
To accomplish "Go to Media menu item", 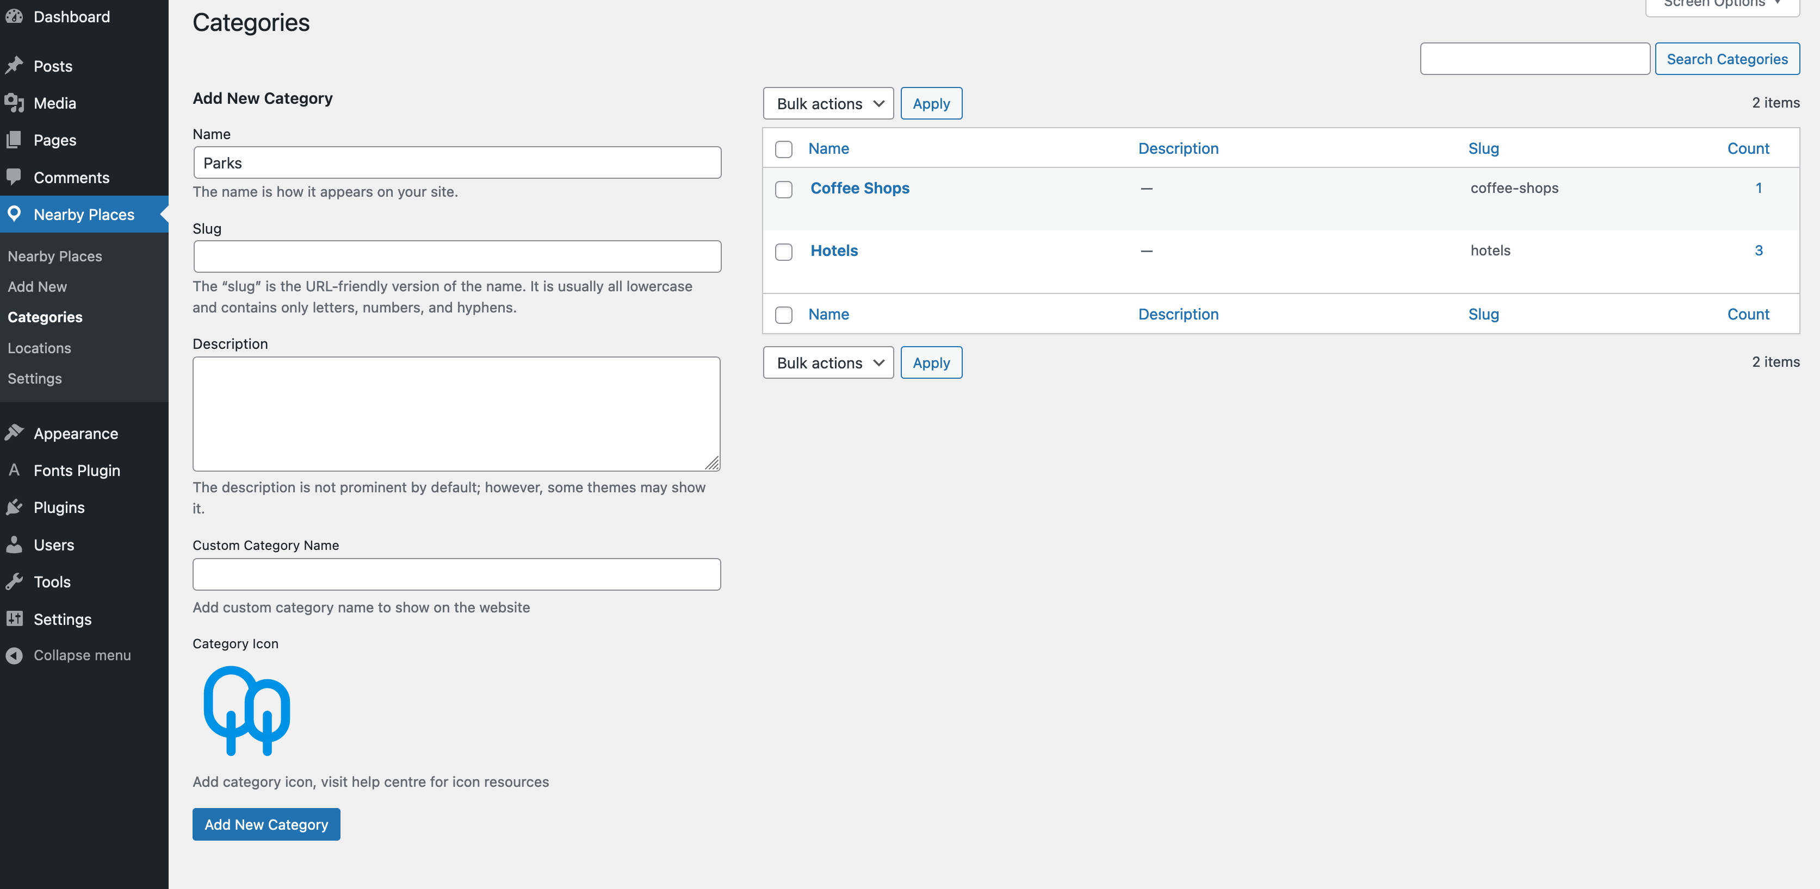I will (x=54, y=103).
